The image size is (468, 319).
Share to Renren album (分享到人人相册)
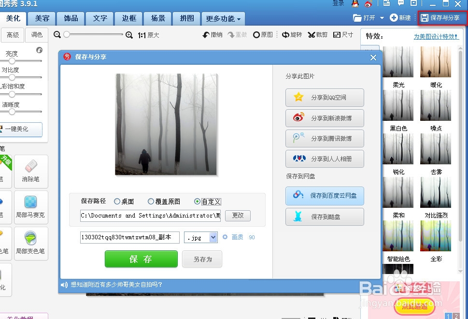325,159
